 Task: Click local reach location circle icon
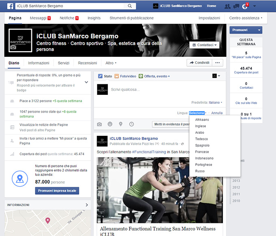coord(20,178)
